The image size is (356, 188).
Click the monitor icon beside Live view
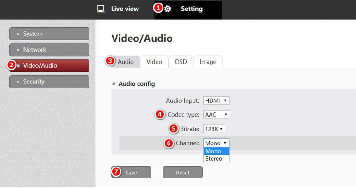pyautogui.click(x=101, y=9)
